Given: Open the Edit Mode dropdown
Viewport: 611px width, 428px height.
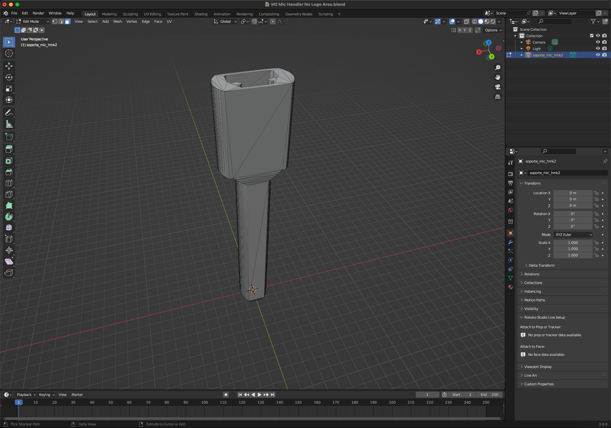Looking at the screenshot, I should coord(32,21).
